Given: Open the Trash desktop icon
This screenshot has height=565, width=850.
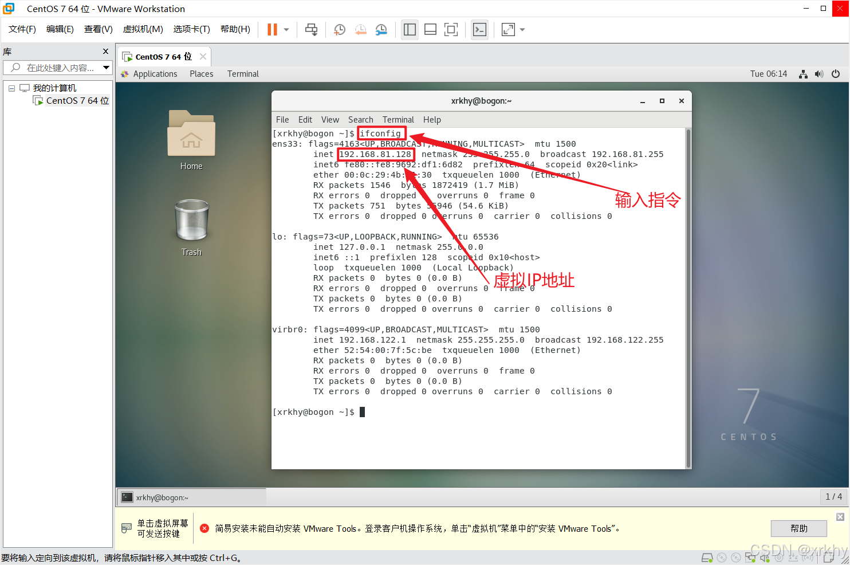Looking at the screenshot, I should pos(191,227).
